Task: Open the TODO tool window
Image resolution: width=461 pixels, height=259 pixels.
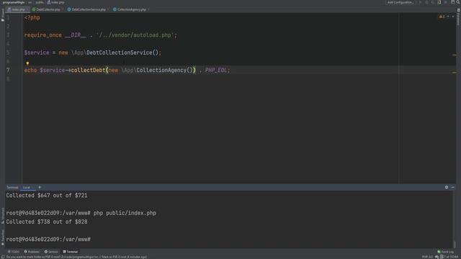Action: pyautogui.click(x=14, y=252)
